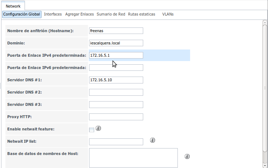Show info for Enable netwait feature
This screenshot has height=168, width=268.
[x=98, y=128]
